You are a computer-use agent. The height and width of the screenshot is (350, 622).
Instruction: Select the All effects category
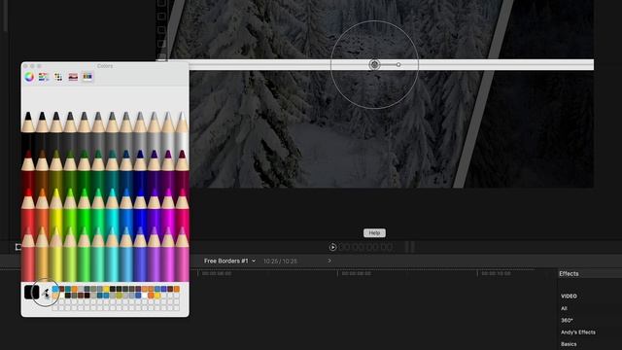pyautogui.click(x=564, y=308)
